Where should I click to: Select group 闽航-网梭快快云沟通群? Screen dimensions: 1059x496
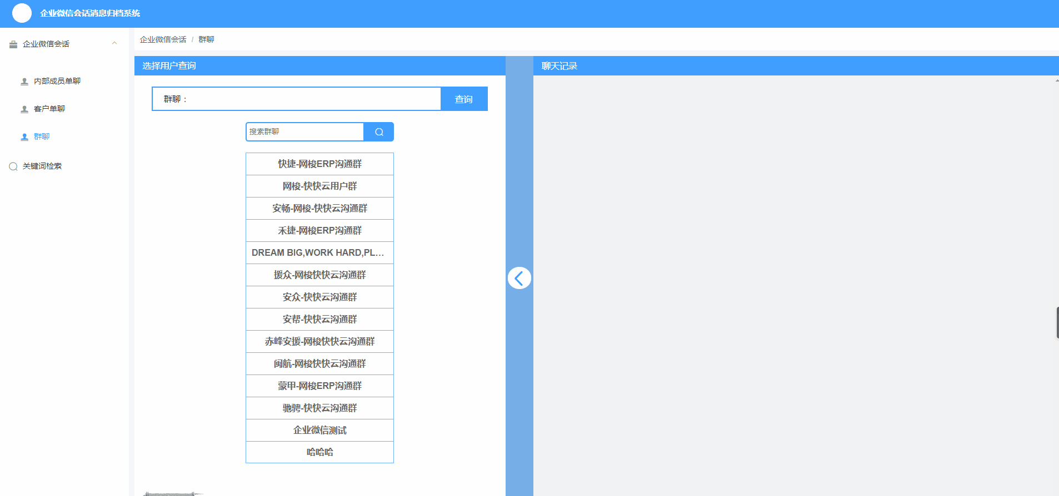(x=319, y=364)
